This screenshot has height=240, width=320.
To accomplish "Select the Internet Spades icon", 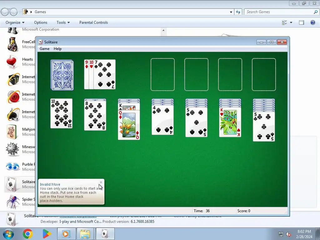I will pyautogui.click(x=13, y=114).
